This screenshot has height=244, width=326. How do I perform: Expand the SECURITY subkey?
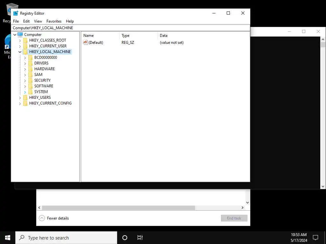pos(25,80)
